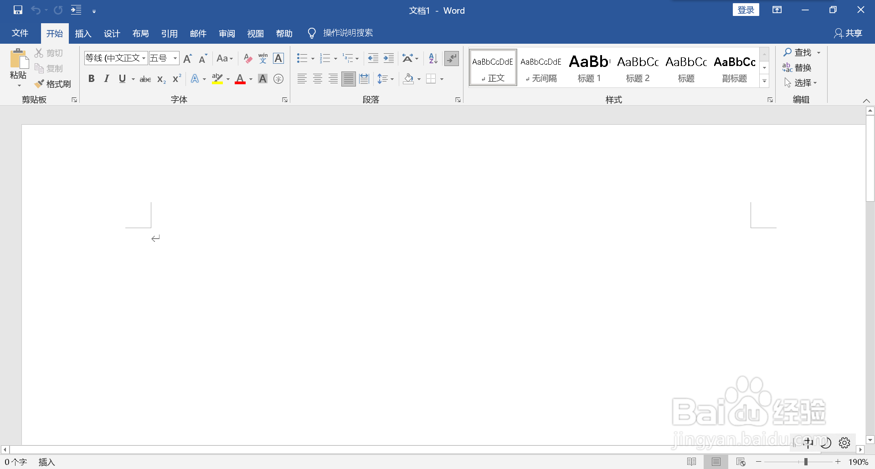
Task: Click the Character Border icon
Action: (278, 58)
